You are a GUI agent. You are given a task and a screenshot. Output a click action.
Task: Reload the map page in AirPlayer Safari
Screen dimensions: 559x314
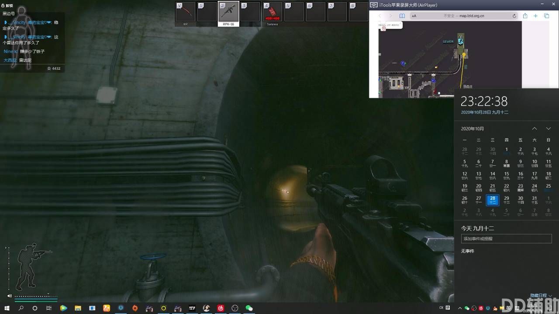click(514, 16)
